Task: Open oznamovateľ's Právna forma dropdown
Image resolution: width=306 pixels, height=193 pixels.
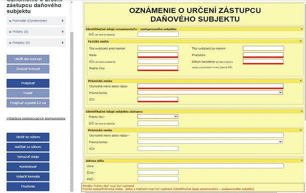Action: click(210, 92)
